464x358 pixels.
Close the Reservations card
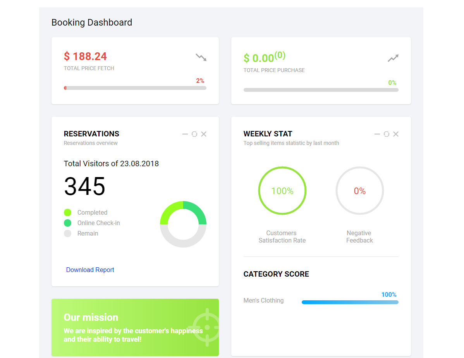coord(204,134)
